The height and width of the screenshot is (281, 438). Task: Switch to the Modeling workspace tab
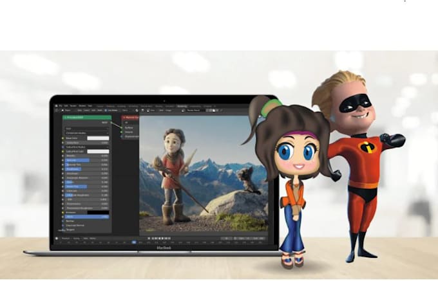(x=110, y=106)
